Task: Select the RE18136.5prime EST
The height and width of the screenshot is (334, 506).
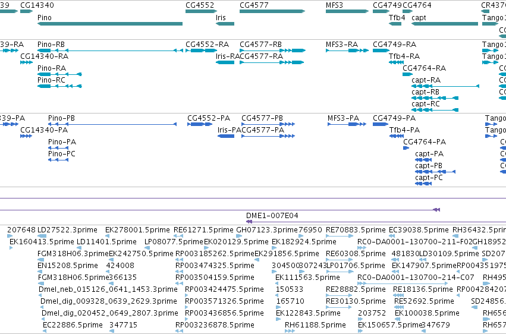Action: pyautogui.click(x=398, y=296)
